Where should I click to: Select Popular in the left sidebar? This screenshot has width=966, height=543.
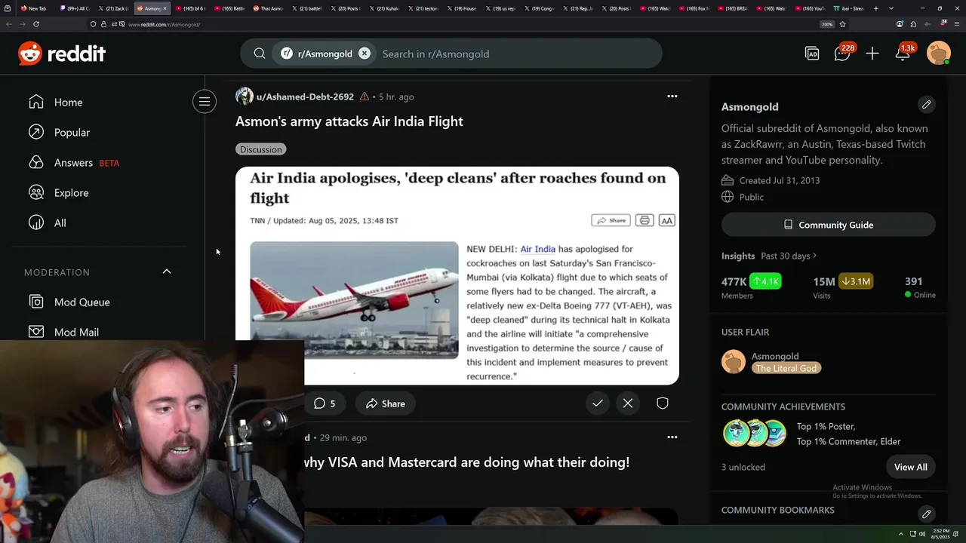coord(72,133)
